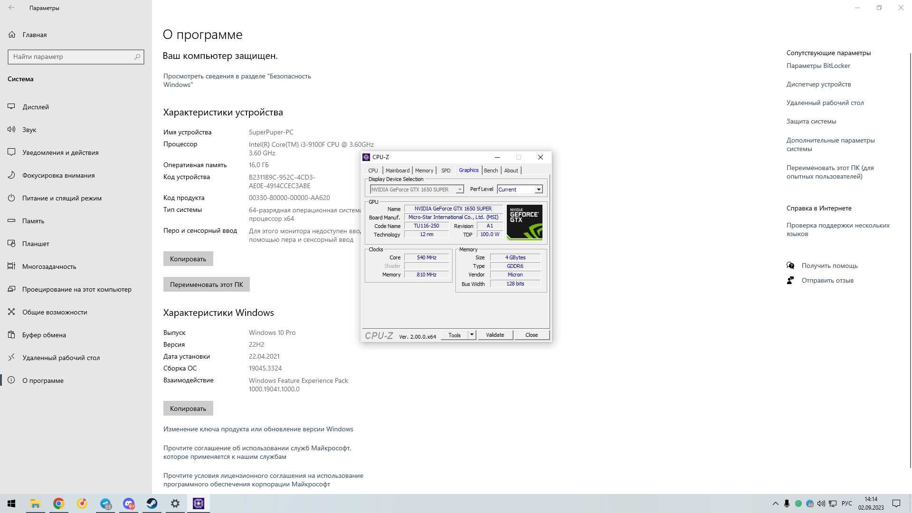Open Фокусировка внимания section
912x513 pixels.
pos(58,175)
